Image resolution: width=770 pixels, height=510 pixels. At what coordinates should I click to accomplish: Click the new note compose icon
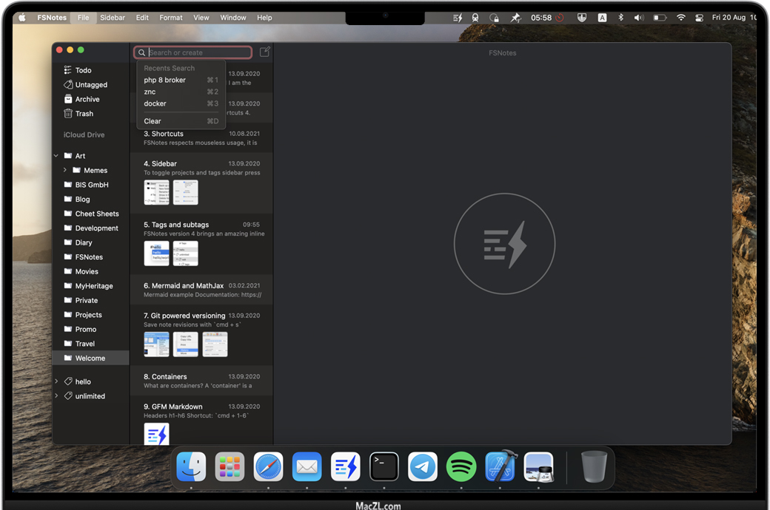coord(264,52)
